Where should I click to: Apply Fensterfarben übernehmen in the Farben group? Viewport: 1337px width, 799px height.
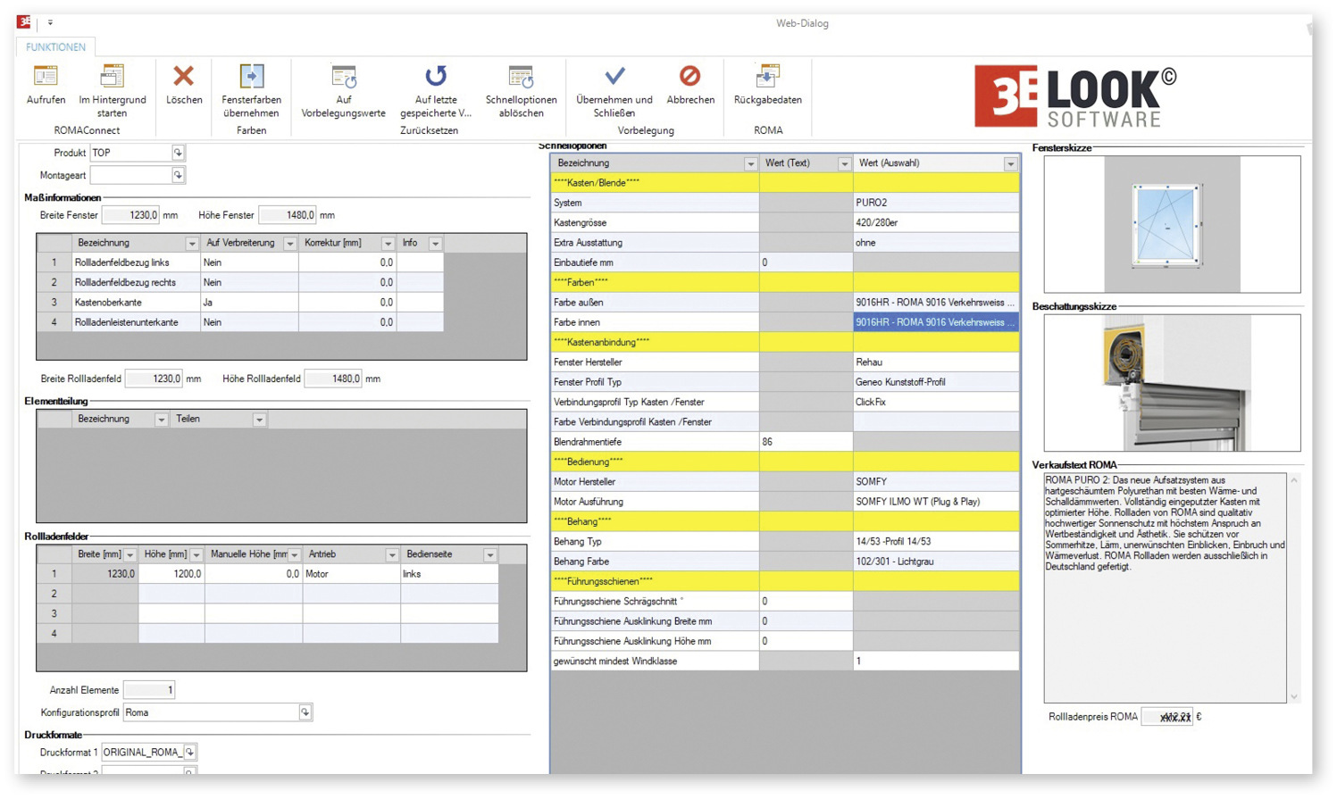pyautogui.click(x=251, y=79)
